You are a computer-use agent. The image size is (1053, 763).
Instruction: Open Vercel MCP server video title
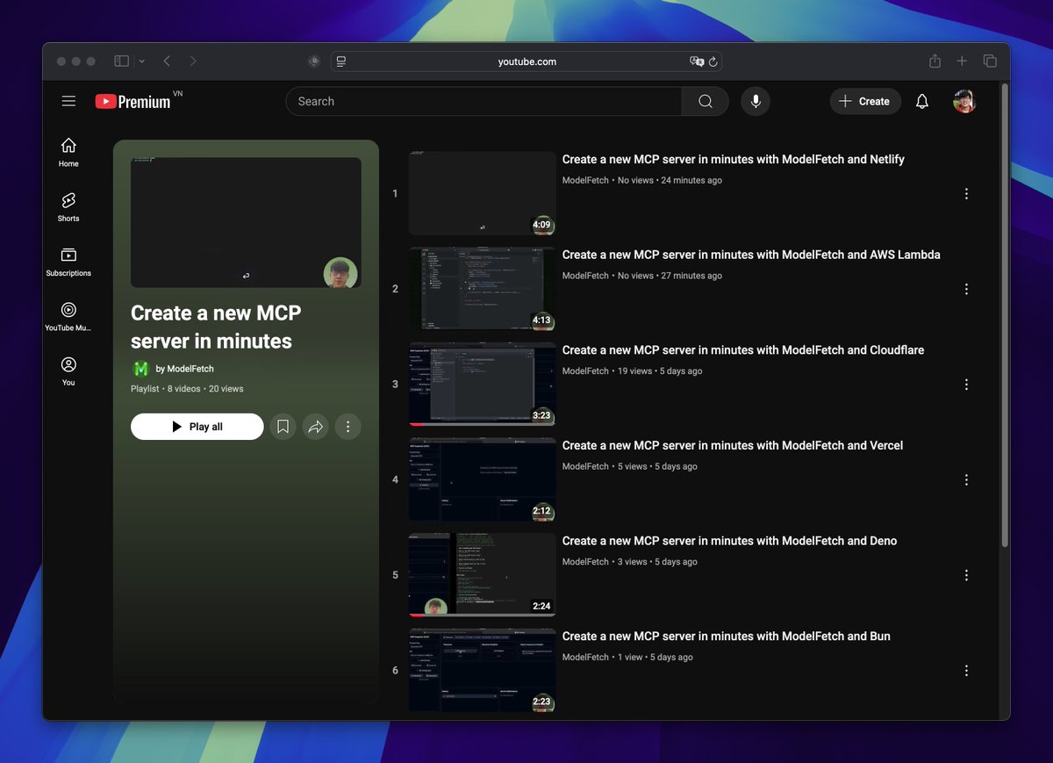click(733, 445)
